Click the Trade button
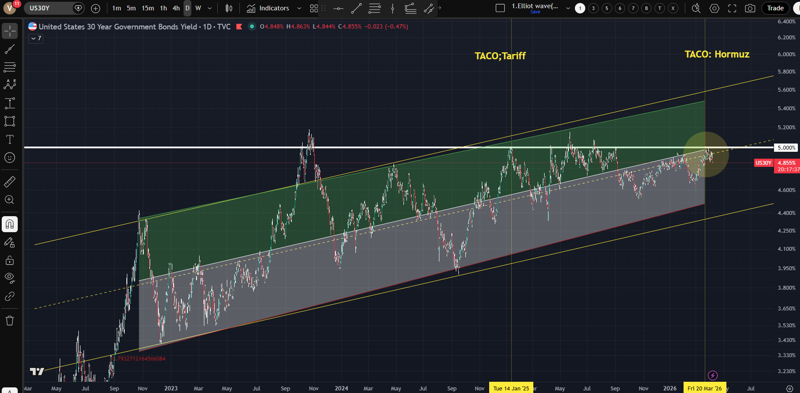The width and height of the screenshot is (800, 393). pyautogui.click(x=775, y=8)
